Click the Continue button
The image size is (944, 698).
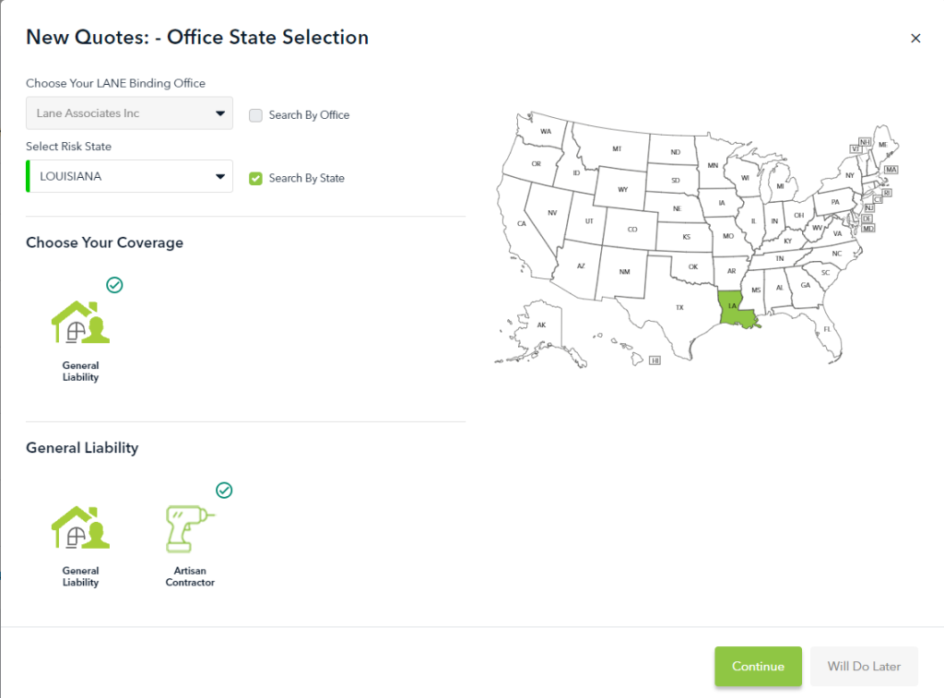[x=758, y=666]
